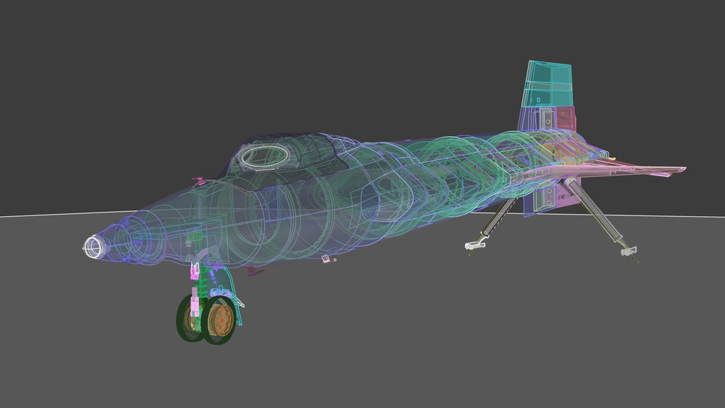Select the white oval cockpit window

click(x=261, y=154)
